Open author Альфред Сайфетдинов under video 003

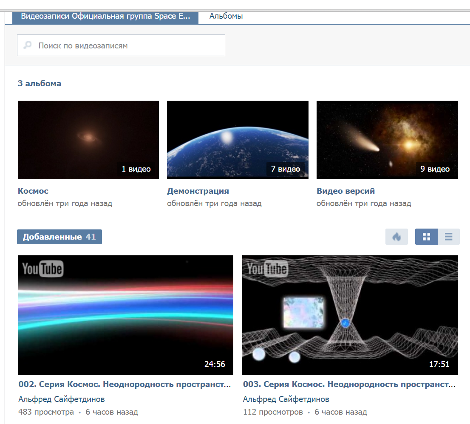286,399
